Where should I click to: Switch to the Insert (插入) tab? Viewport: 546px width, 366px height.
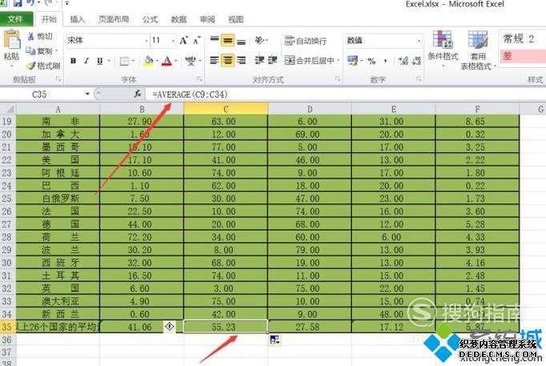78,19
